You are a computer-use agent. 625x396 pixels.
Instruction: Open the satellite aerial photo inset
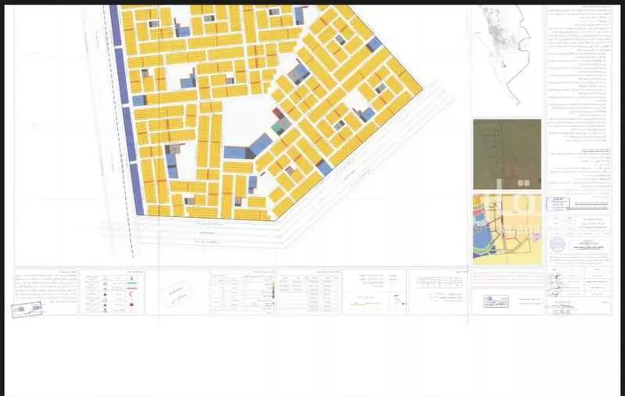(x=507, y=154)
